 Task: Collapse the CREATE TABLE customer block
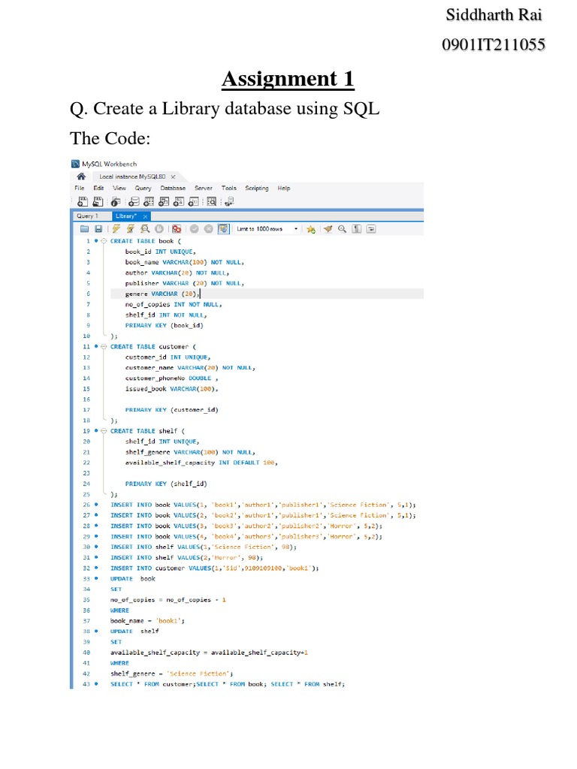tap(104, 346)
